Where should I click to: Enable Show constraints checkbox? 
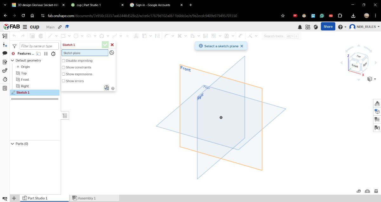63,67
